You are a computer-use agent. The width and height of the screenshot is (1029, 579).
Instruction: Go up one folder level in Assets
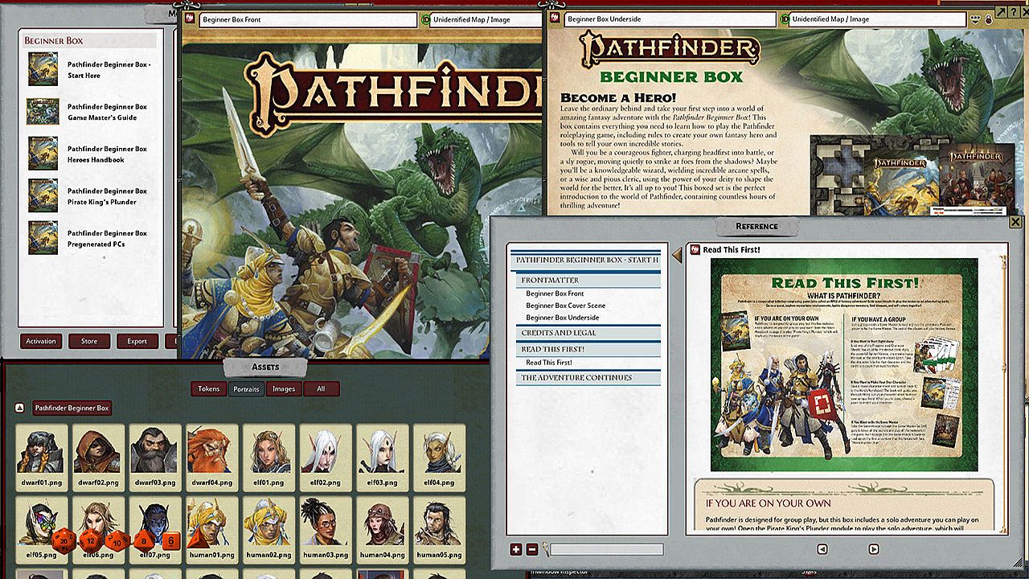(x=20, y=408)
